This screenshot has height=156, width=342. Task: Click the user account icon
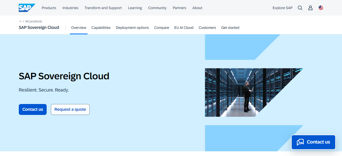[x=310, y=8]
